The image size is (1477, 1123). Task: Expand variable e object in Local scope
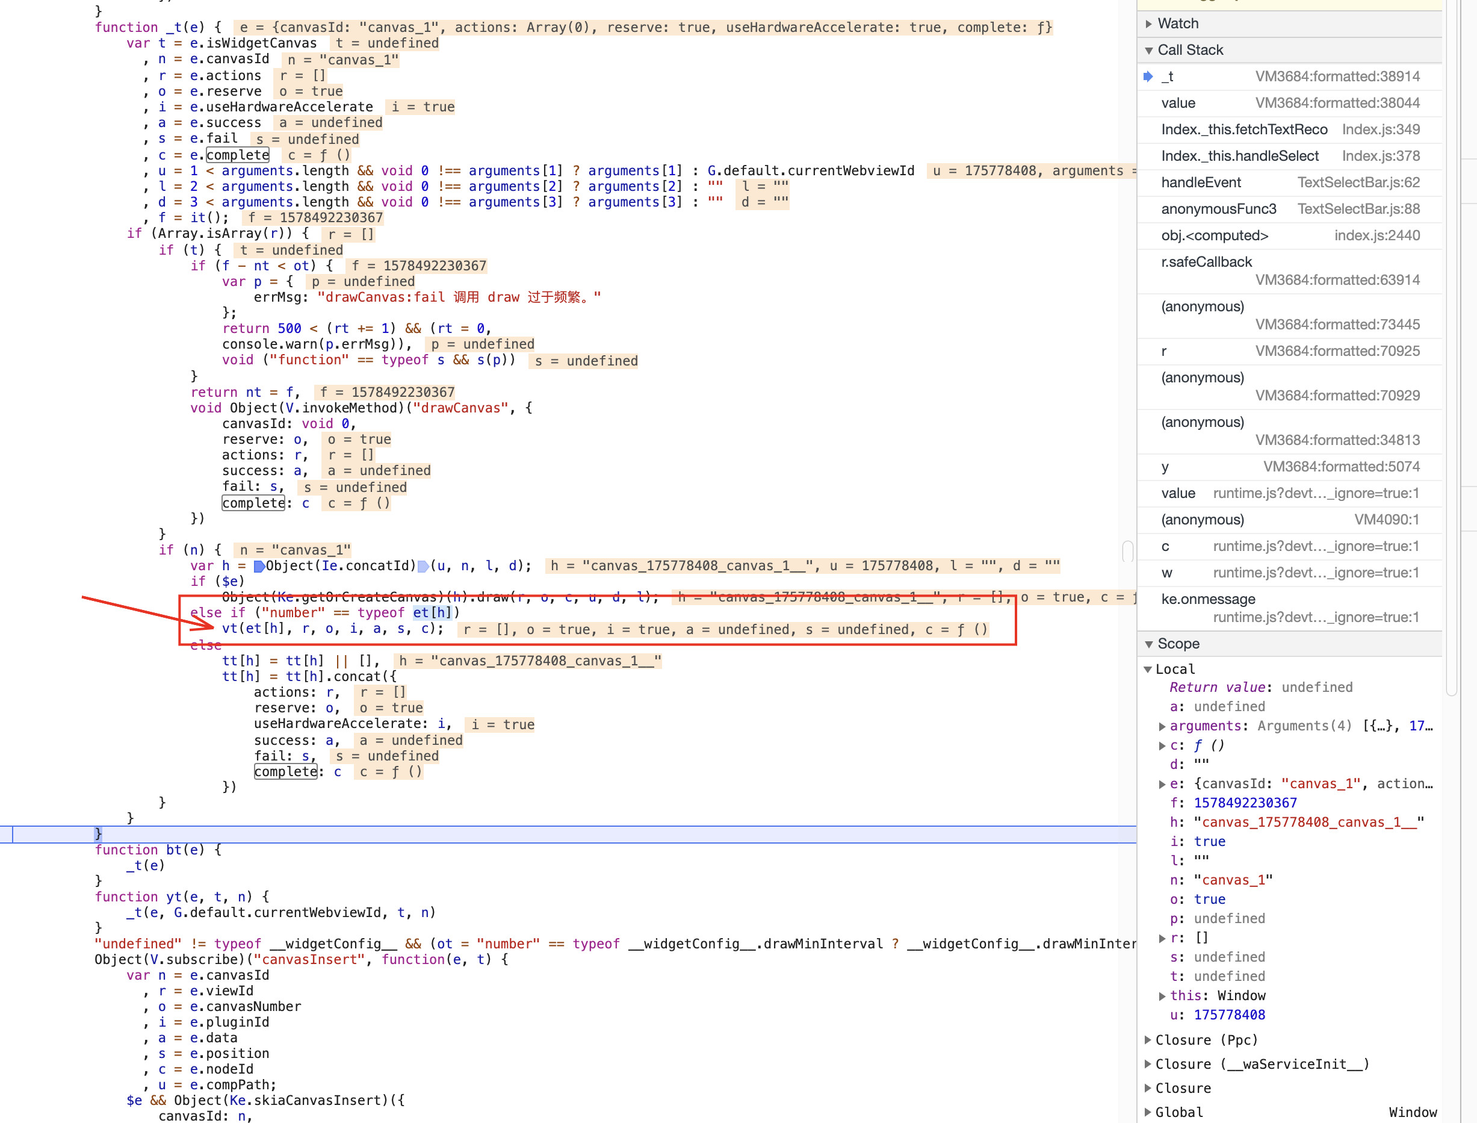(1162, 784)
